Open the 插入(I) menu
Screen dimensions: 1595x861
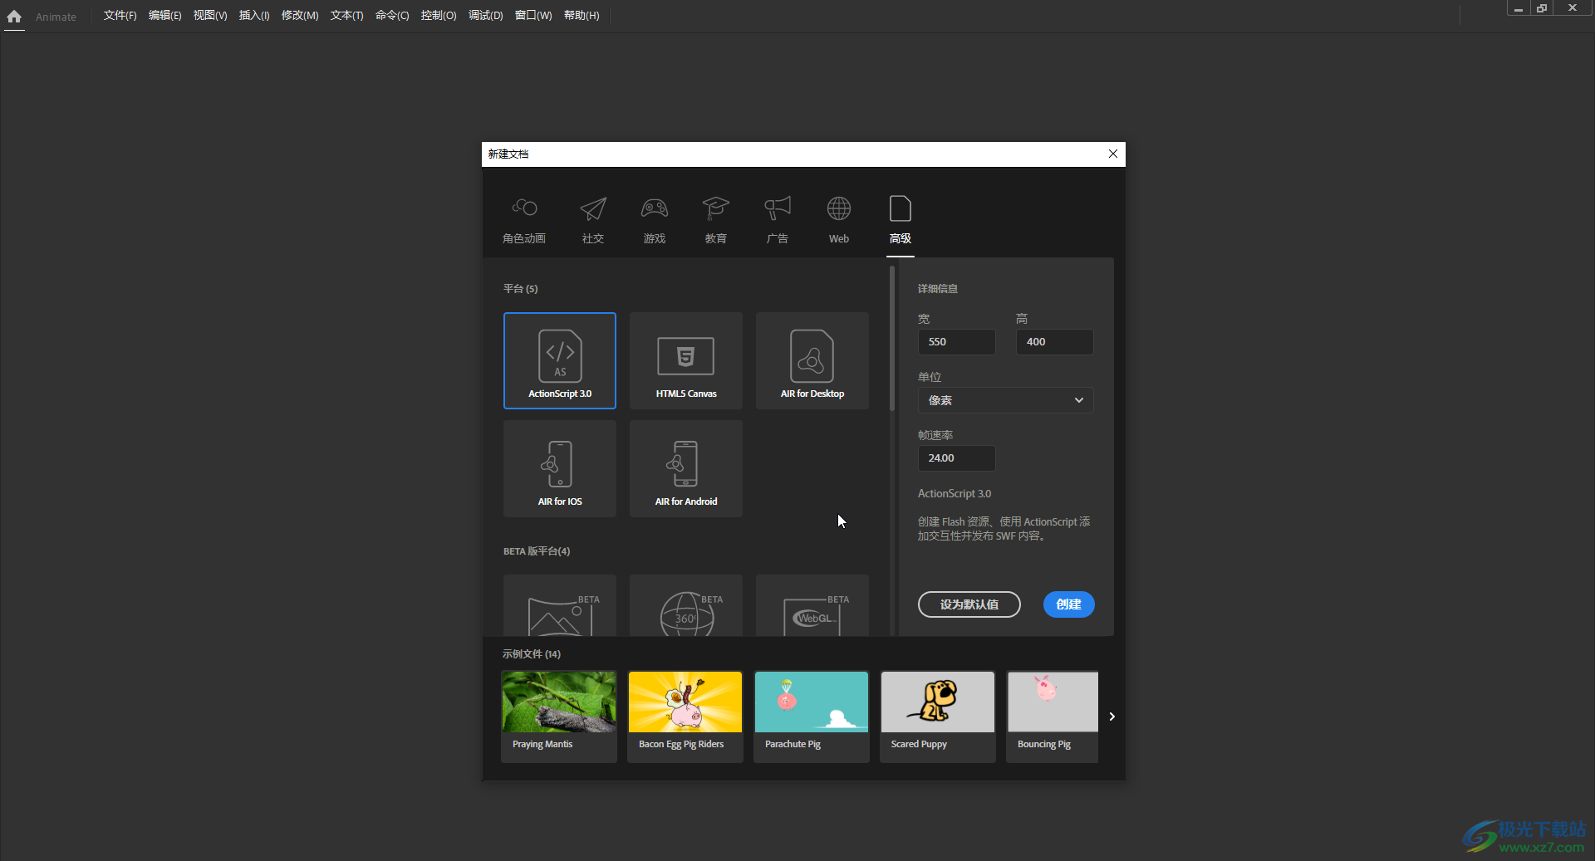click(254, 16)
